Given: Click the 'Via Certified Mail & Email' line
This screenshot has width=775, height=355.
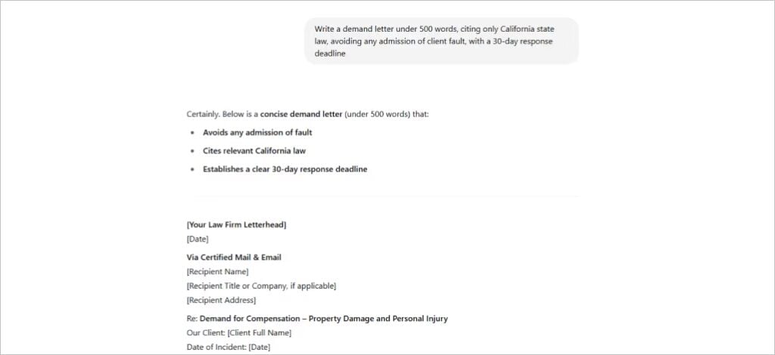Looking at the screenshot, I should tap(234, 258).
